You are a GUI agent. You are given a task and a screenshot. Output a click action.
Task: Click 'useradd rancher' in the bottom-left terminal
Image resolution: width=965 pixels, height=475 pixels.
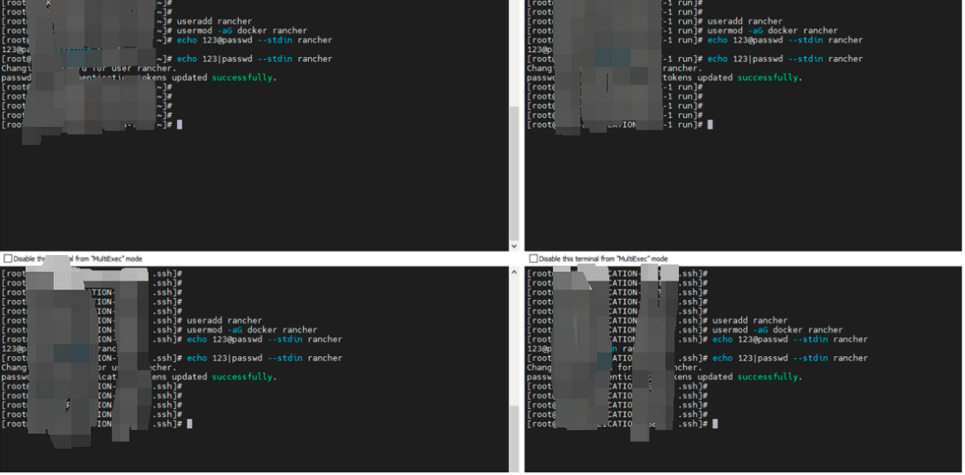click(x=225, y=321)
